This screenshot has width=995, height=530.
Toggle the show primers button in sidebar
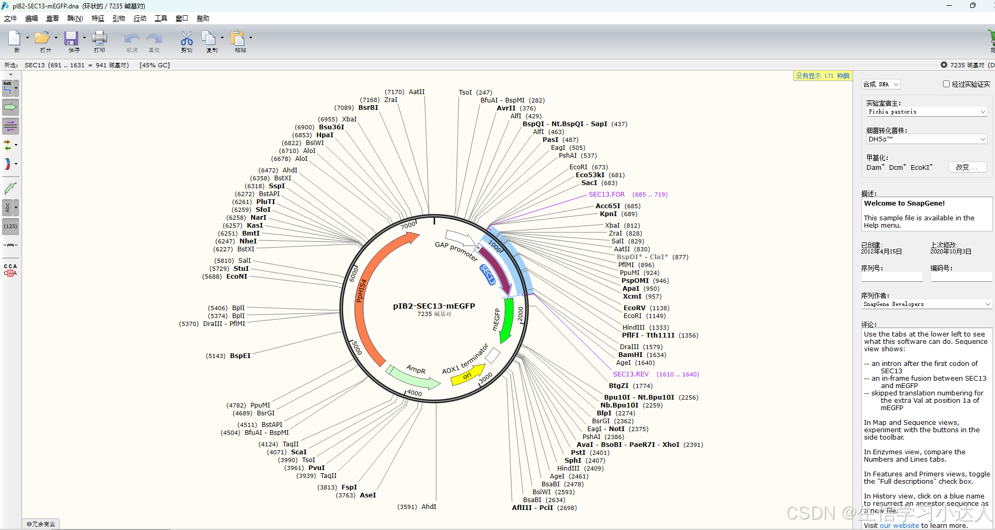pyautogui.click(x=11, y=126)
